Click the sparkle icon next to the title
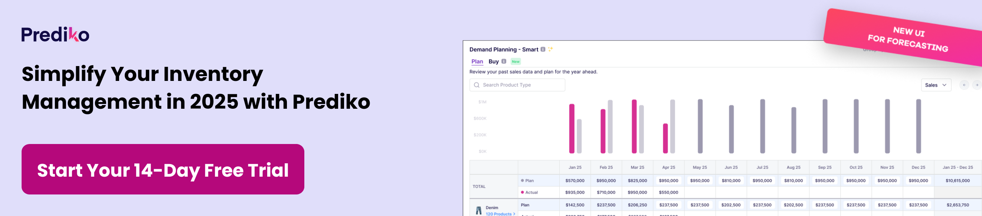The image size is (982, 216). tap(550, 49)
